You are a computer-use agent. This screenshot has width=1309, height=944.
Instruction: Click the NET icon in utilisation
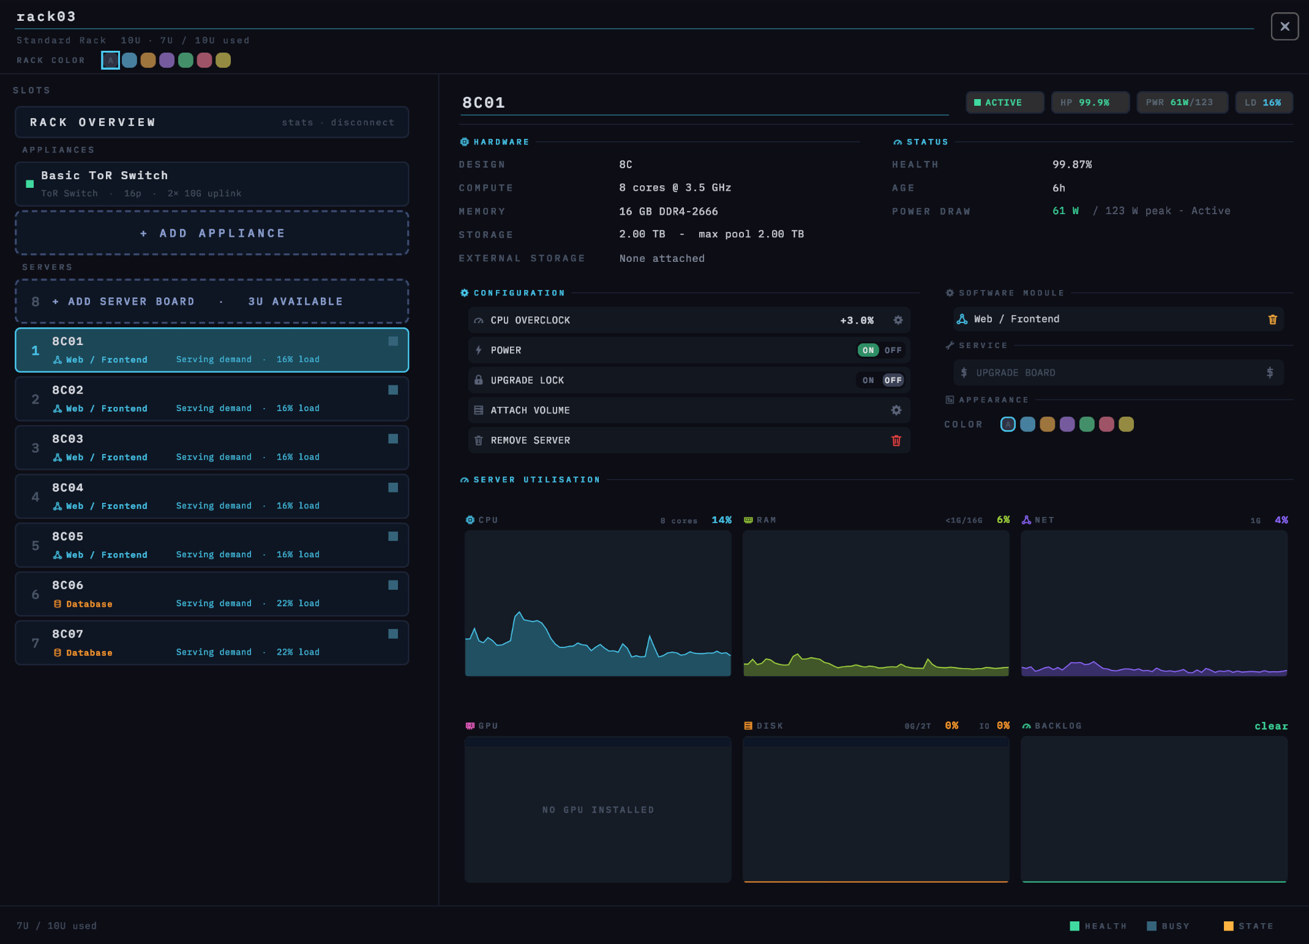1027,520
